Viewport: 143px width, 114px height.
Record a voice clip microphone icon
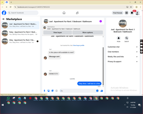pos(44,91)
